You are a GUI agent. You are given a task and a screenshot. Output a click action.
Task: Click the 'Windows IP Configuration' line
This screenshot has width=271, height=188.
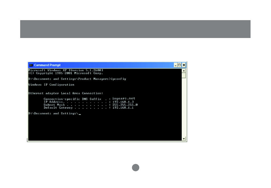coord(51,85)
